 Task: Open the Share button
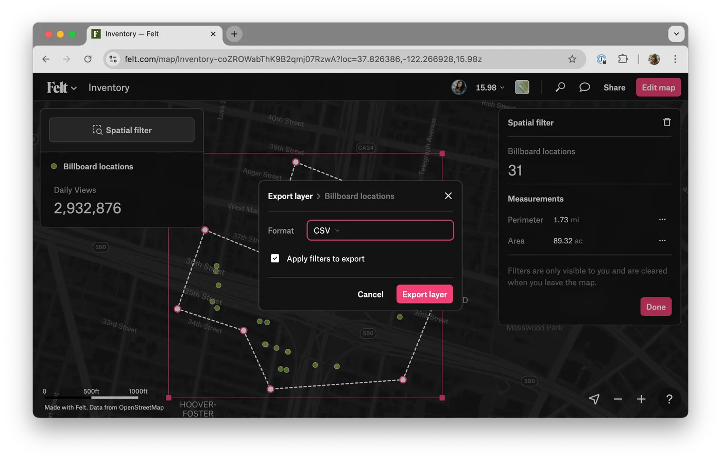click(614, 87)
